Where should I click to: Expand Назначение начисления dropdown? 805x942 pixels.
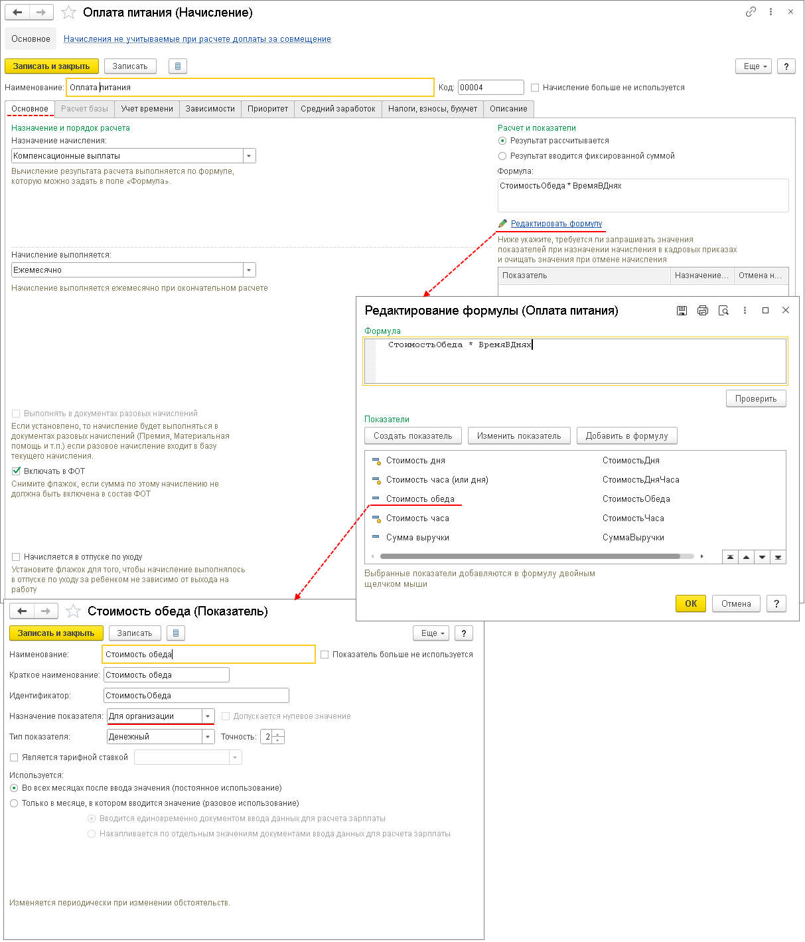250,156
